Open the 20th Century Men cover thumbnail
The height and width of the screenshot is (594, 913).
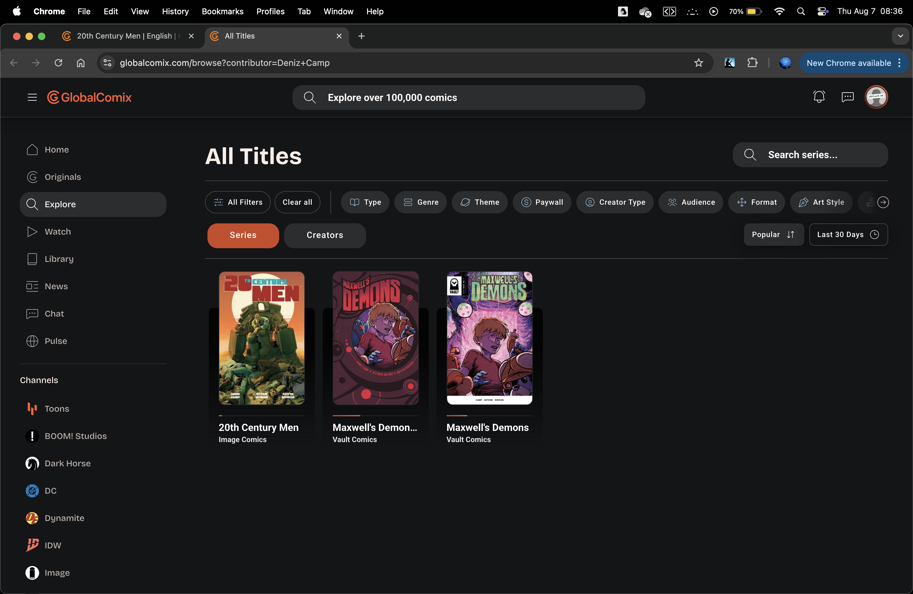pos(261,338)
